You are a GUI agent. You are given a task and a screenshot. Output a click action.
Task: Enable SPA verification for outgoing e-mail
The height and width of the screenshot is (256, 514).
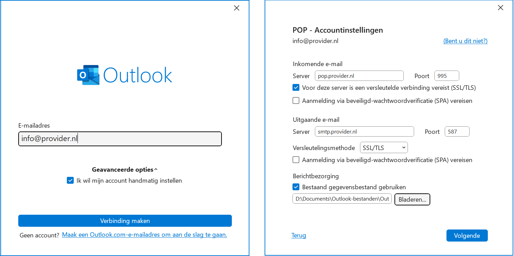click(x=296, y=159)
